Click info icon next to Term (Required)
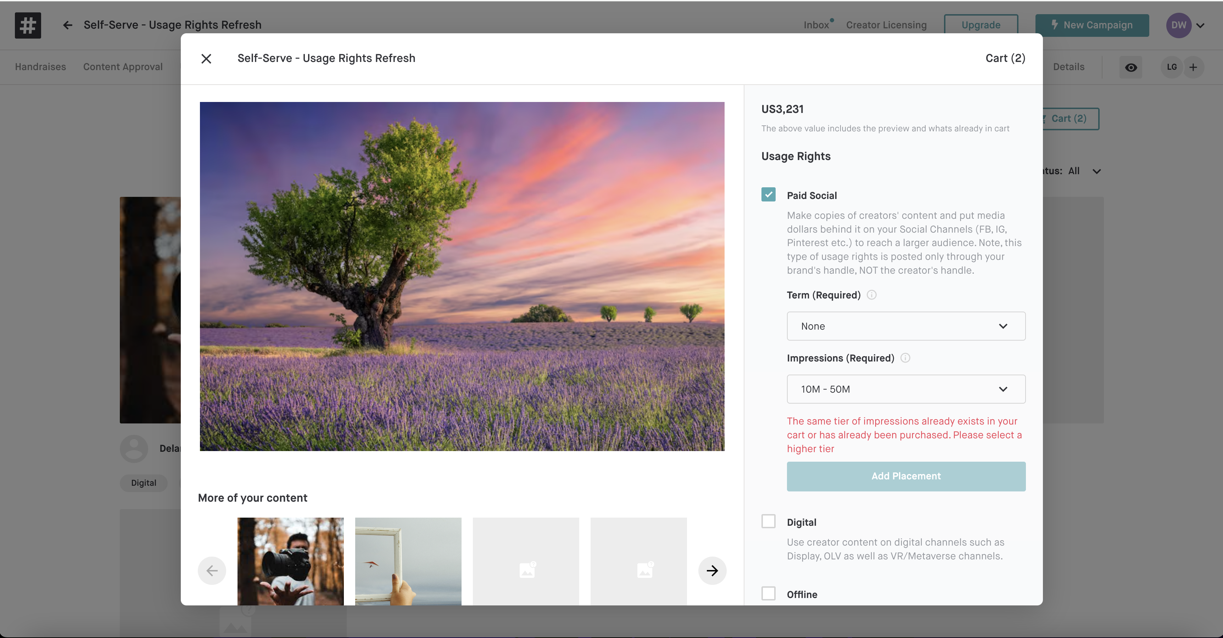 [872, 295]
